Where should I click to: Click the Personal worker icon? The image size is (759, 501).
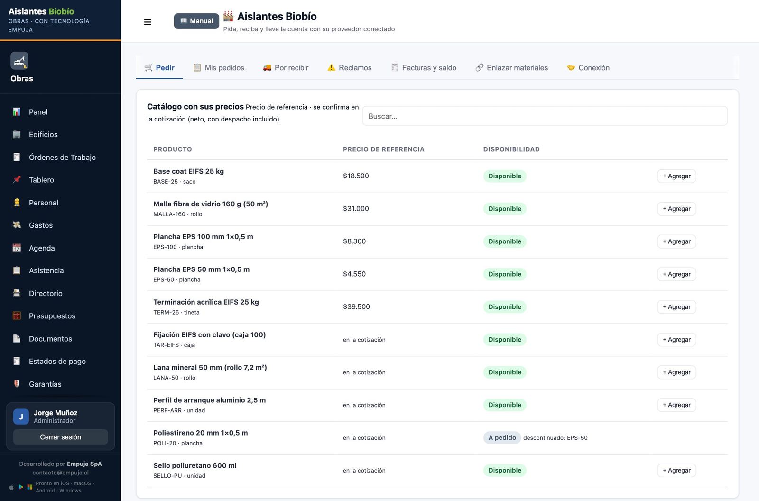(17, 203)
